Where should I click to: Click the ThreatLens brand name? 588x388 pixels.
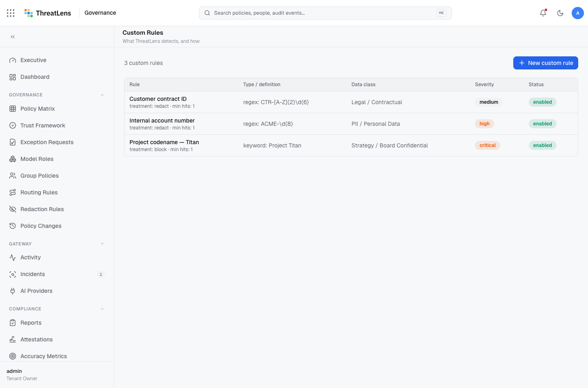(x=53, y=13)
